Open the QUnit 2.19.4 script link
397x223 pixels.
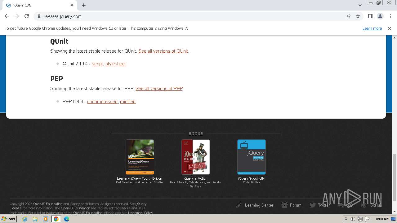pyautogui.click(x=97, y=64)
